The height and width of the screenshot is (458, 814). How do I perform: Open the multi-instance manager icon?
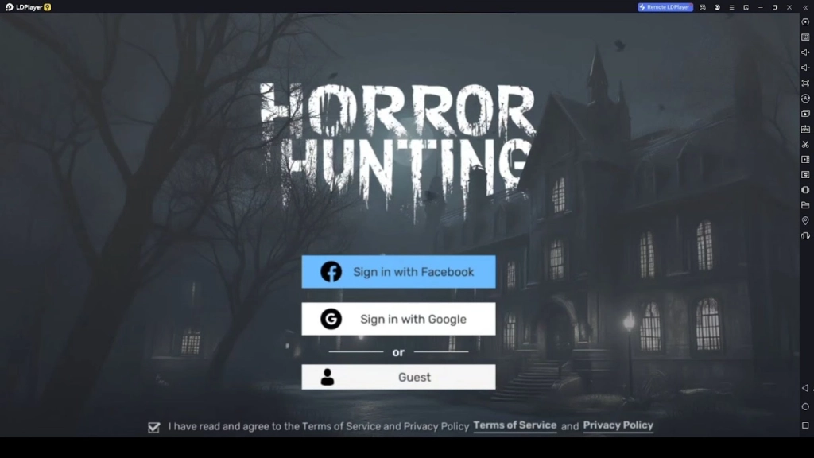(x=805, y=113)
